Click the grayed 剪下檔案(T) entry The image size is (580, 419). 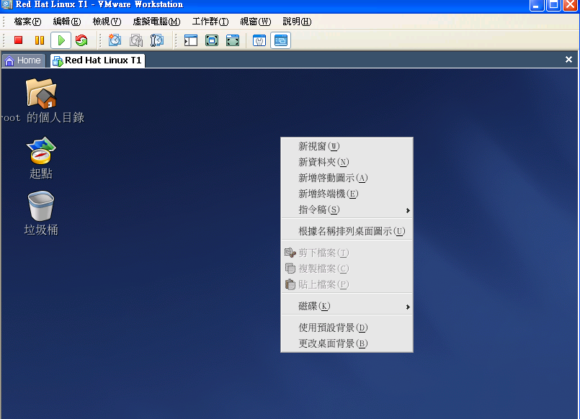[x=347, y=253]
